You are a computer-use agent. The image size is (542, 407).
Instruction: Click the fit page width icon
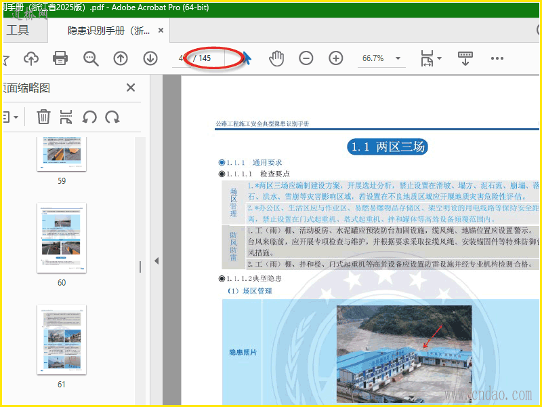pyautogui.click(x=427, y=58)
